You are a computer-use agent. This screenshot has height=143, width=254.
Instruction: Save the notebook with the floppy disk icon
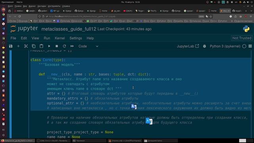(x=11, y=46)
